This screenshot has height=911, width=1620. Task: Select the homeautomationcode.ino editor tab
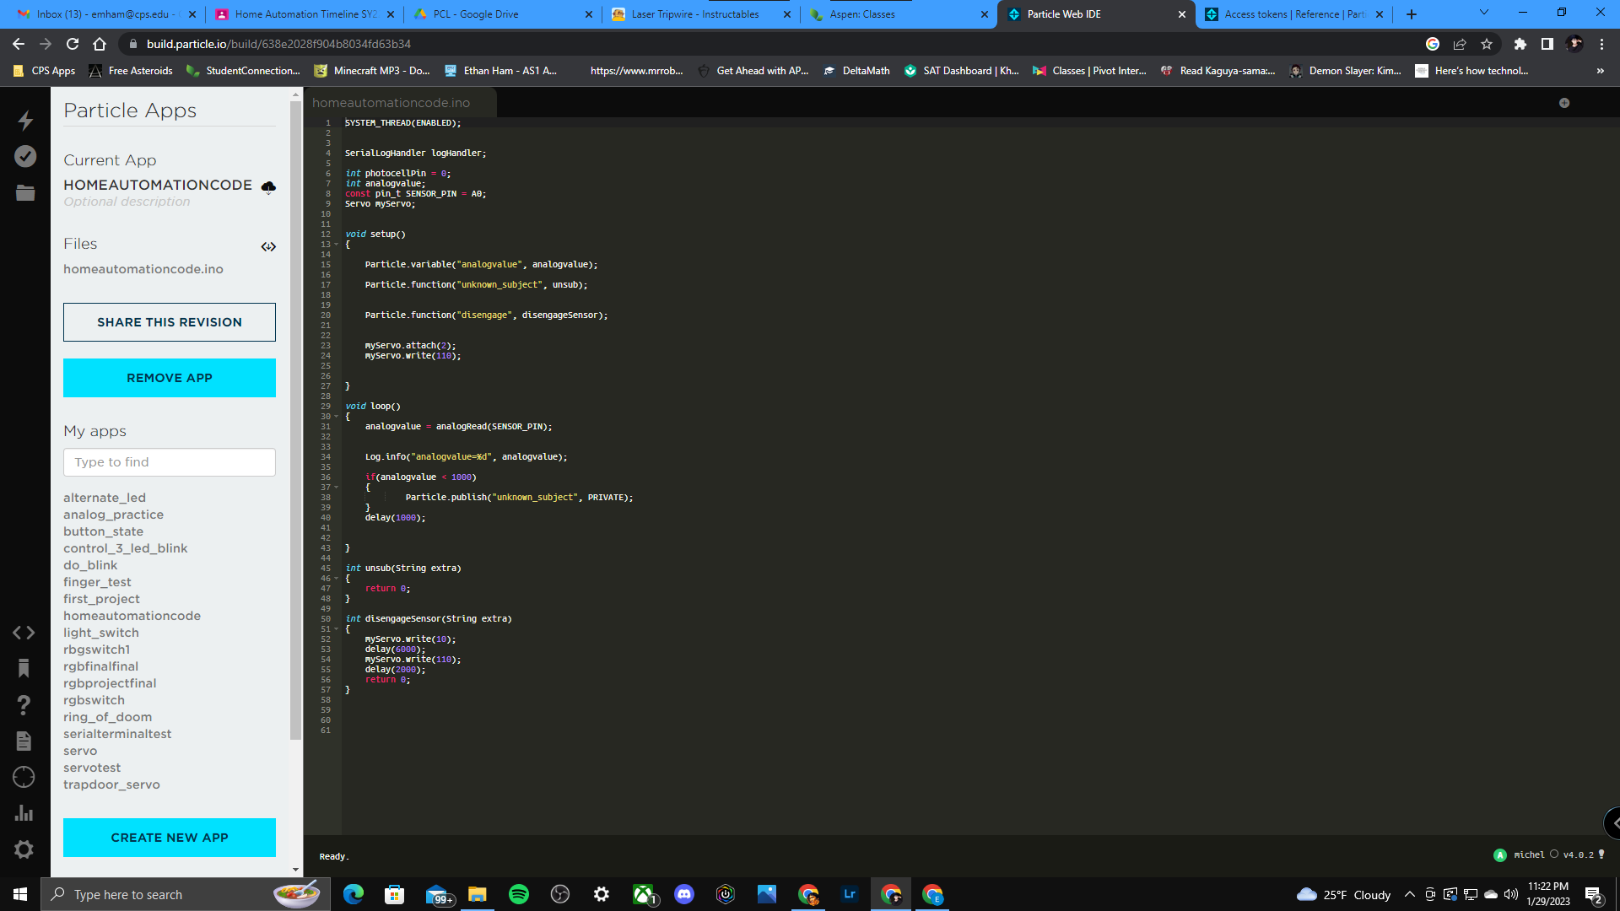pos(391,102)
